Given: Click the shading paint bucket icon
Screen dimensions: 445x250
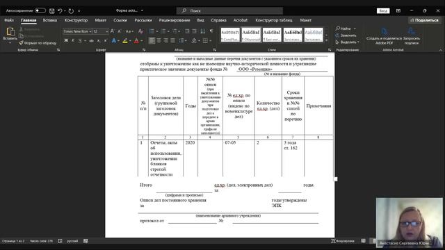Looking at the screenshot, I should click(x=194, y=41).
